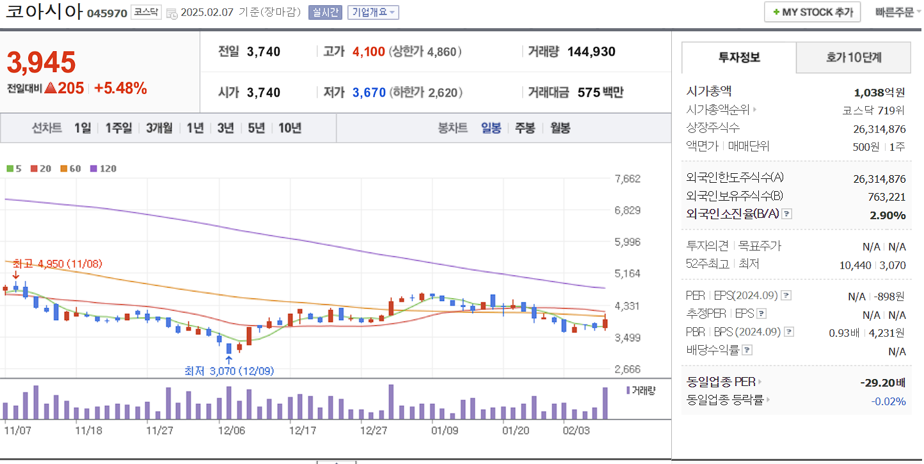
Task: Click the clock icon beside the date
Action: coord(172,12)
